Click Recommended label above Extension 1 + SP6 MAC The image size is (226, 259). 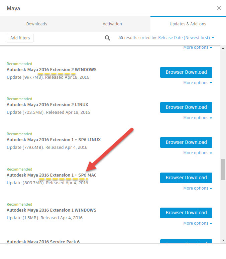19,169
